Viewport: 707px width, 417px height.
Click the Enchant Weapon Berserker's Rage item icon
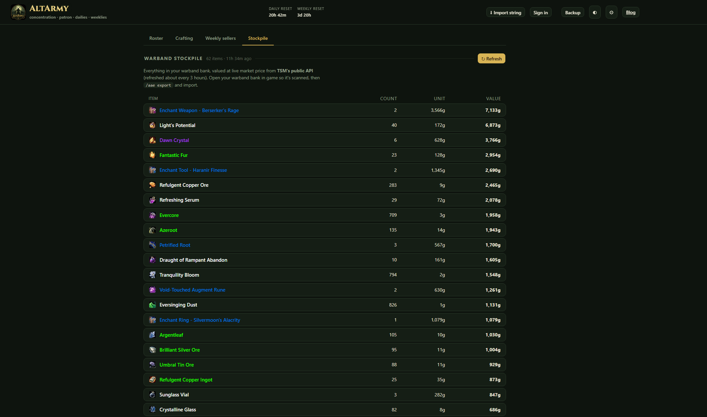click(152, 110)
